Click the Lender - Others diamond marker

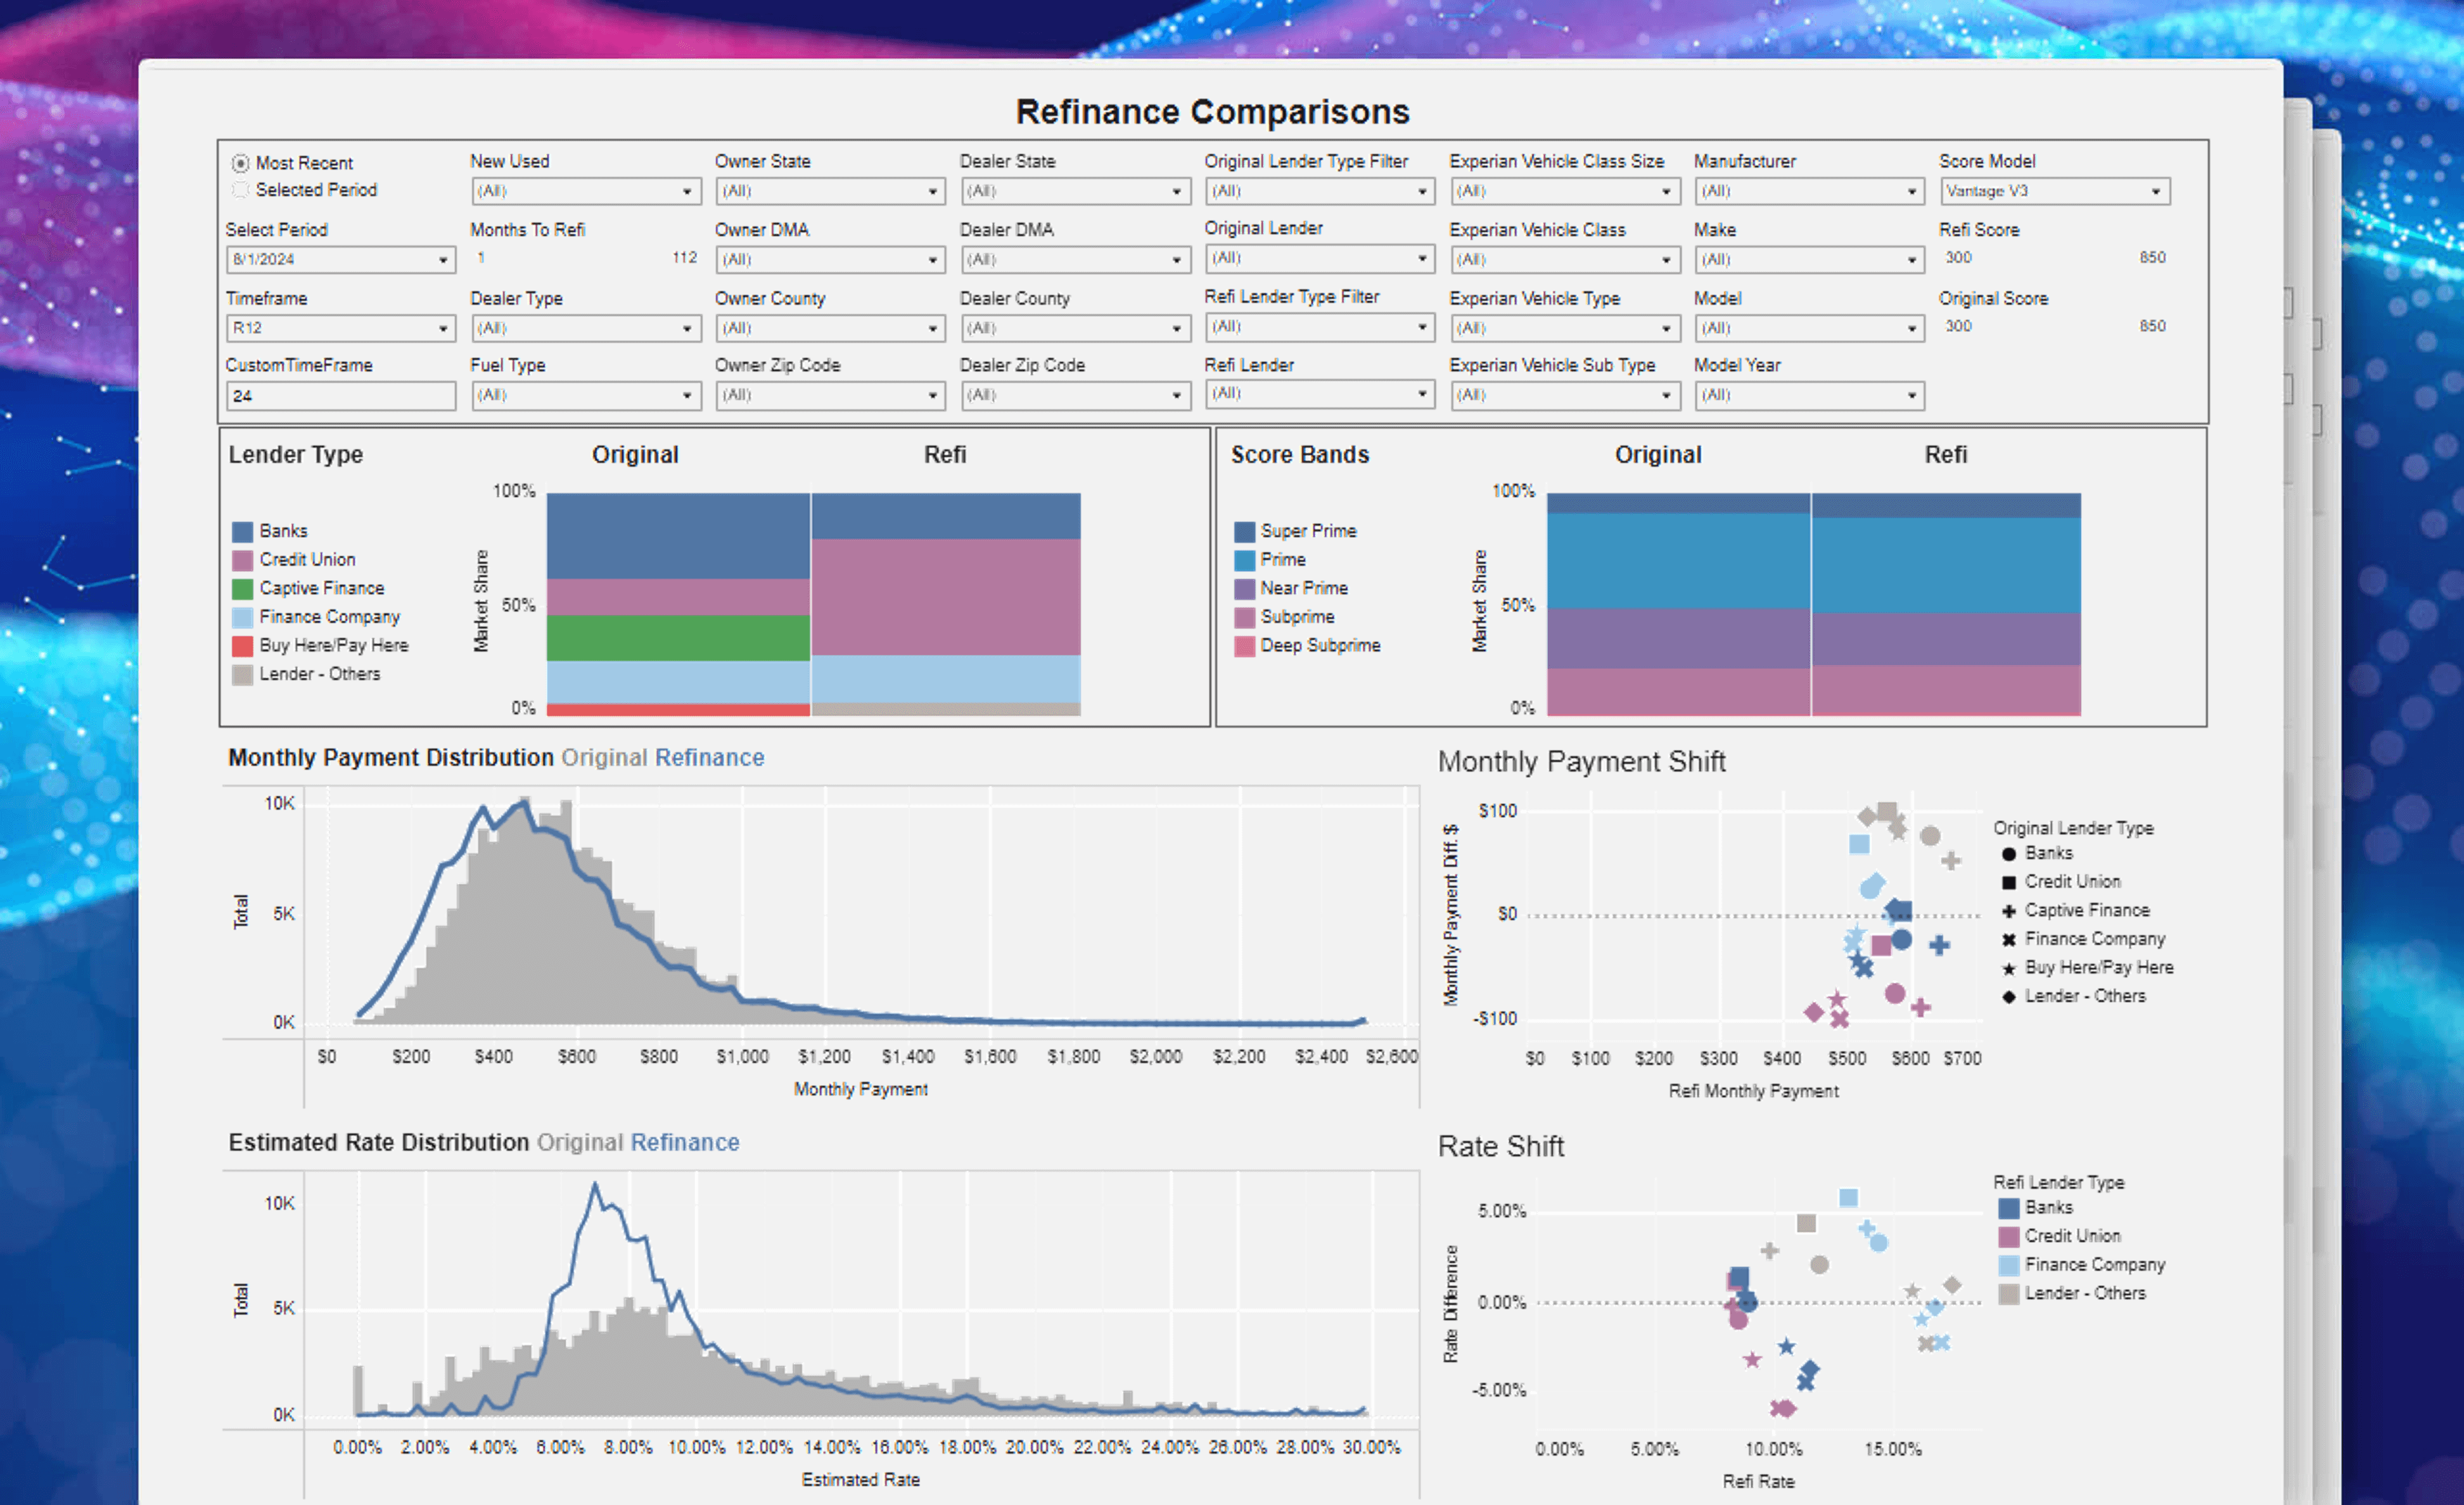click(x=2008, y=997)
